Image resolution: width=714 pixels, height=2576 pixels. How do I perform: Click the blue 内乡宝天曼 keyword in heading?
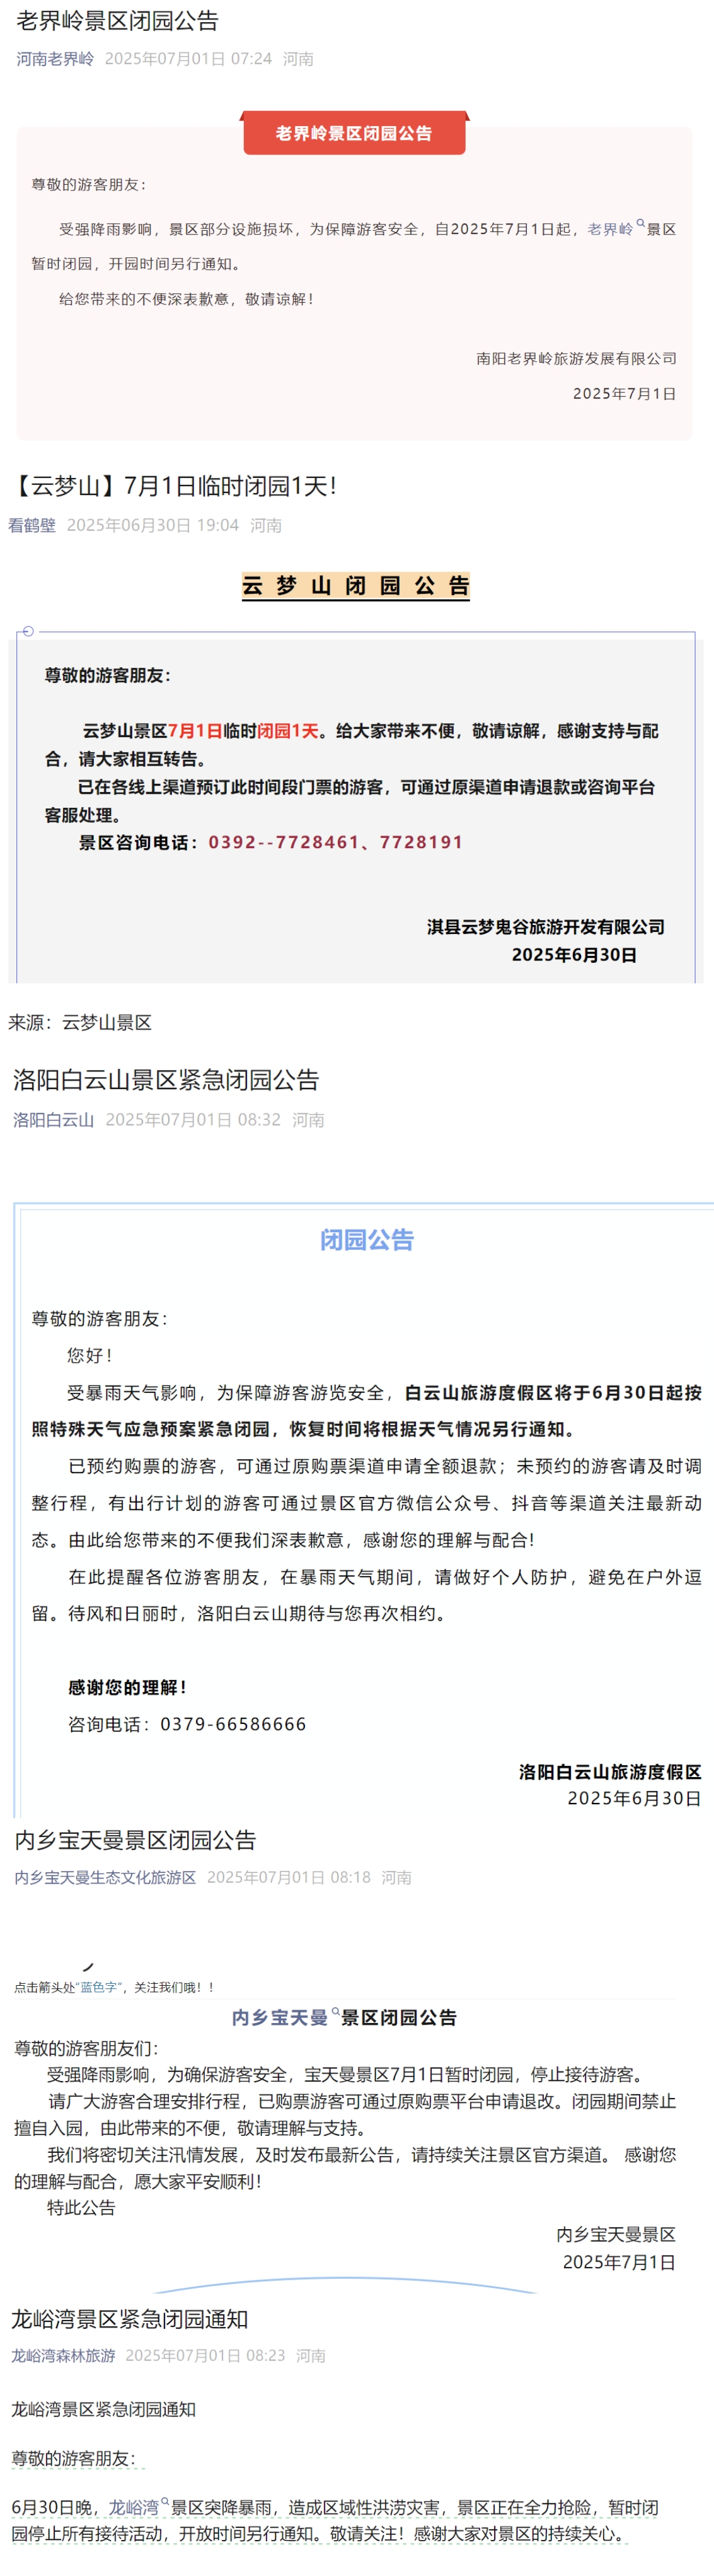pos(280,2017)
